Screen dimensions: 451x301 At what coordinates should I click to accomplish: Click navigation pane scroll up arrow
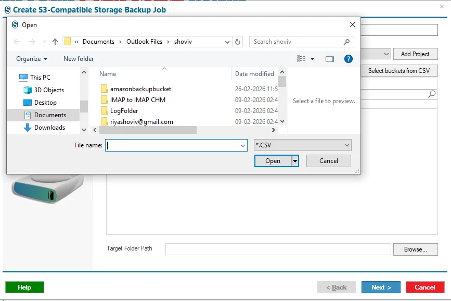[84, 72]
